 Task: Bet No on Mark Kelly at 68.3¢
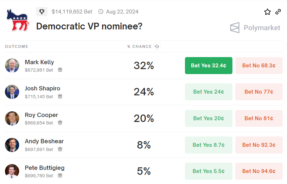pyautogui.click(x=259, y=66)
